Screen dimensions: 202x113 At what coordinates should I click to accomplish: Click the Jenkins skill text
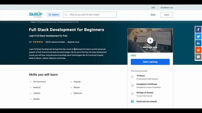[x=37, y=93]
